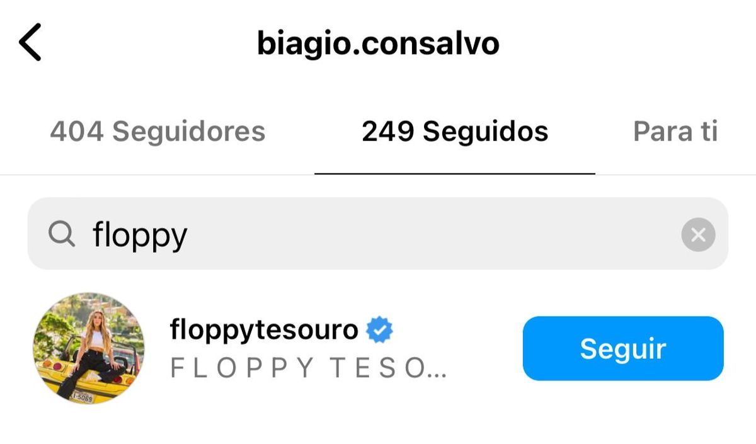This screenshot has width=756, height=444.
Task: Place cursor on the typed word floppy
Action: [140, 236]
